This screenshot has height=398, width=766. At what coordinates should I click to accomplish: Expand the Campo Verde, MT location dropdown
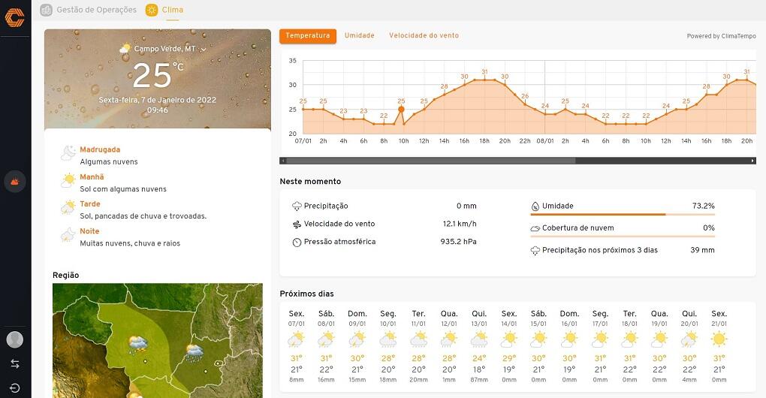(x=203, y=49)
